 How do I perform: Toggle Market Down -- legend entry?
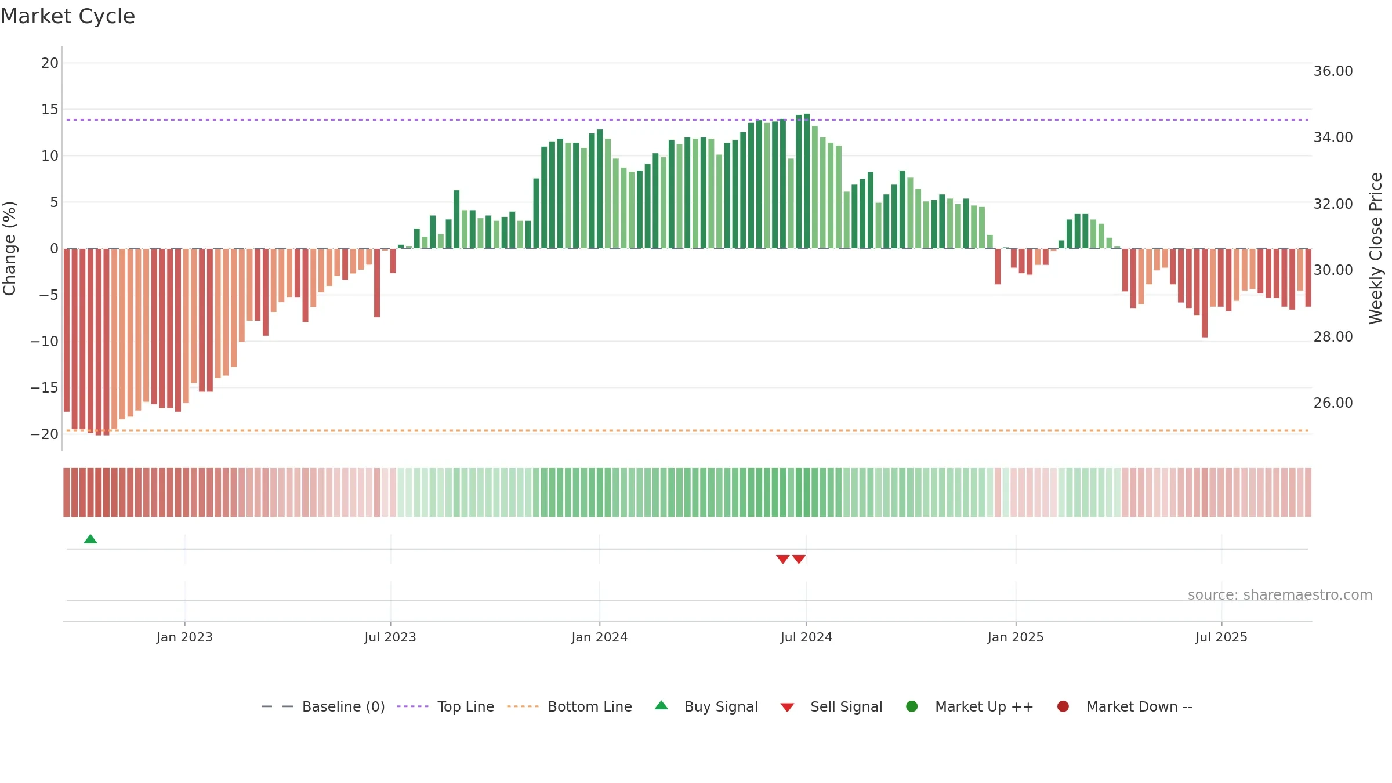pos(1125,707)
